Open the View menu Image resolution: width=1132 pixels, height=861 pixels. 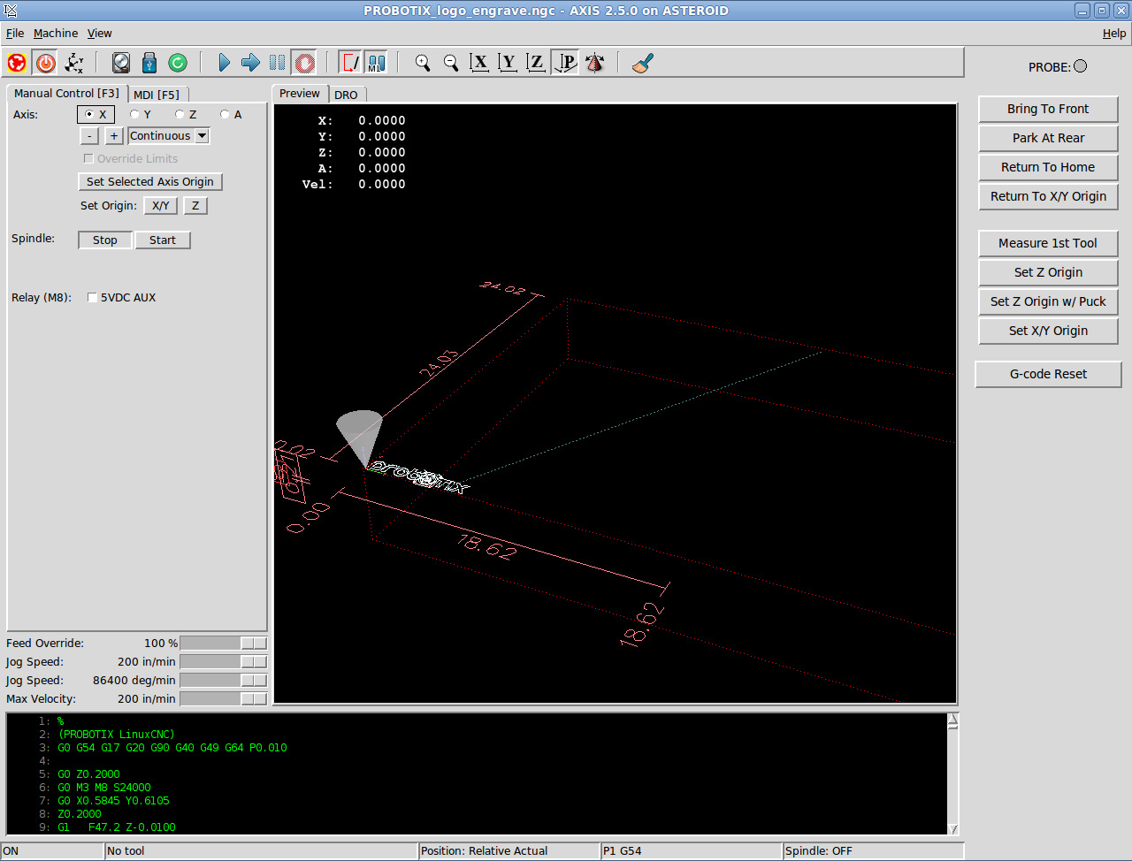pos(99,34)
